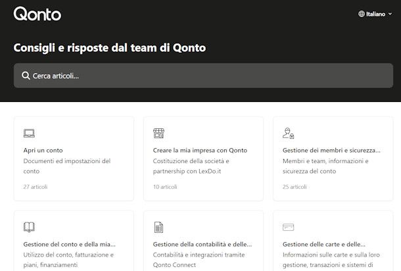Click Utilizzo del conto, fatturazione description
This screenshot has width=401, height=271.
[x=68, y=260]
